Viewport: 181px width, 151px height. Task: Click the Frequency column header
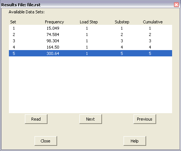(x=55, y=22)
